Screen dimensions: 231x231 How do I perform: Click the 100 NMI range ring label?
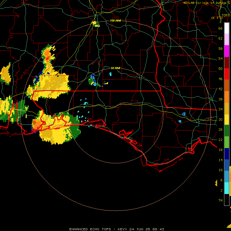click(116, 21)
